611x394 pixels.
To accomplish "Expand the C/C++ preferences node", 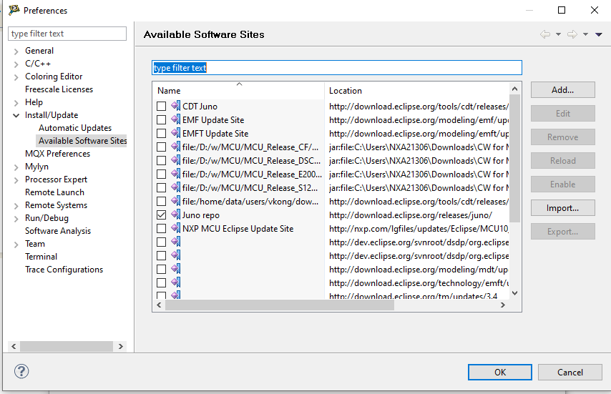I will (x=16, y=64).
